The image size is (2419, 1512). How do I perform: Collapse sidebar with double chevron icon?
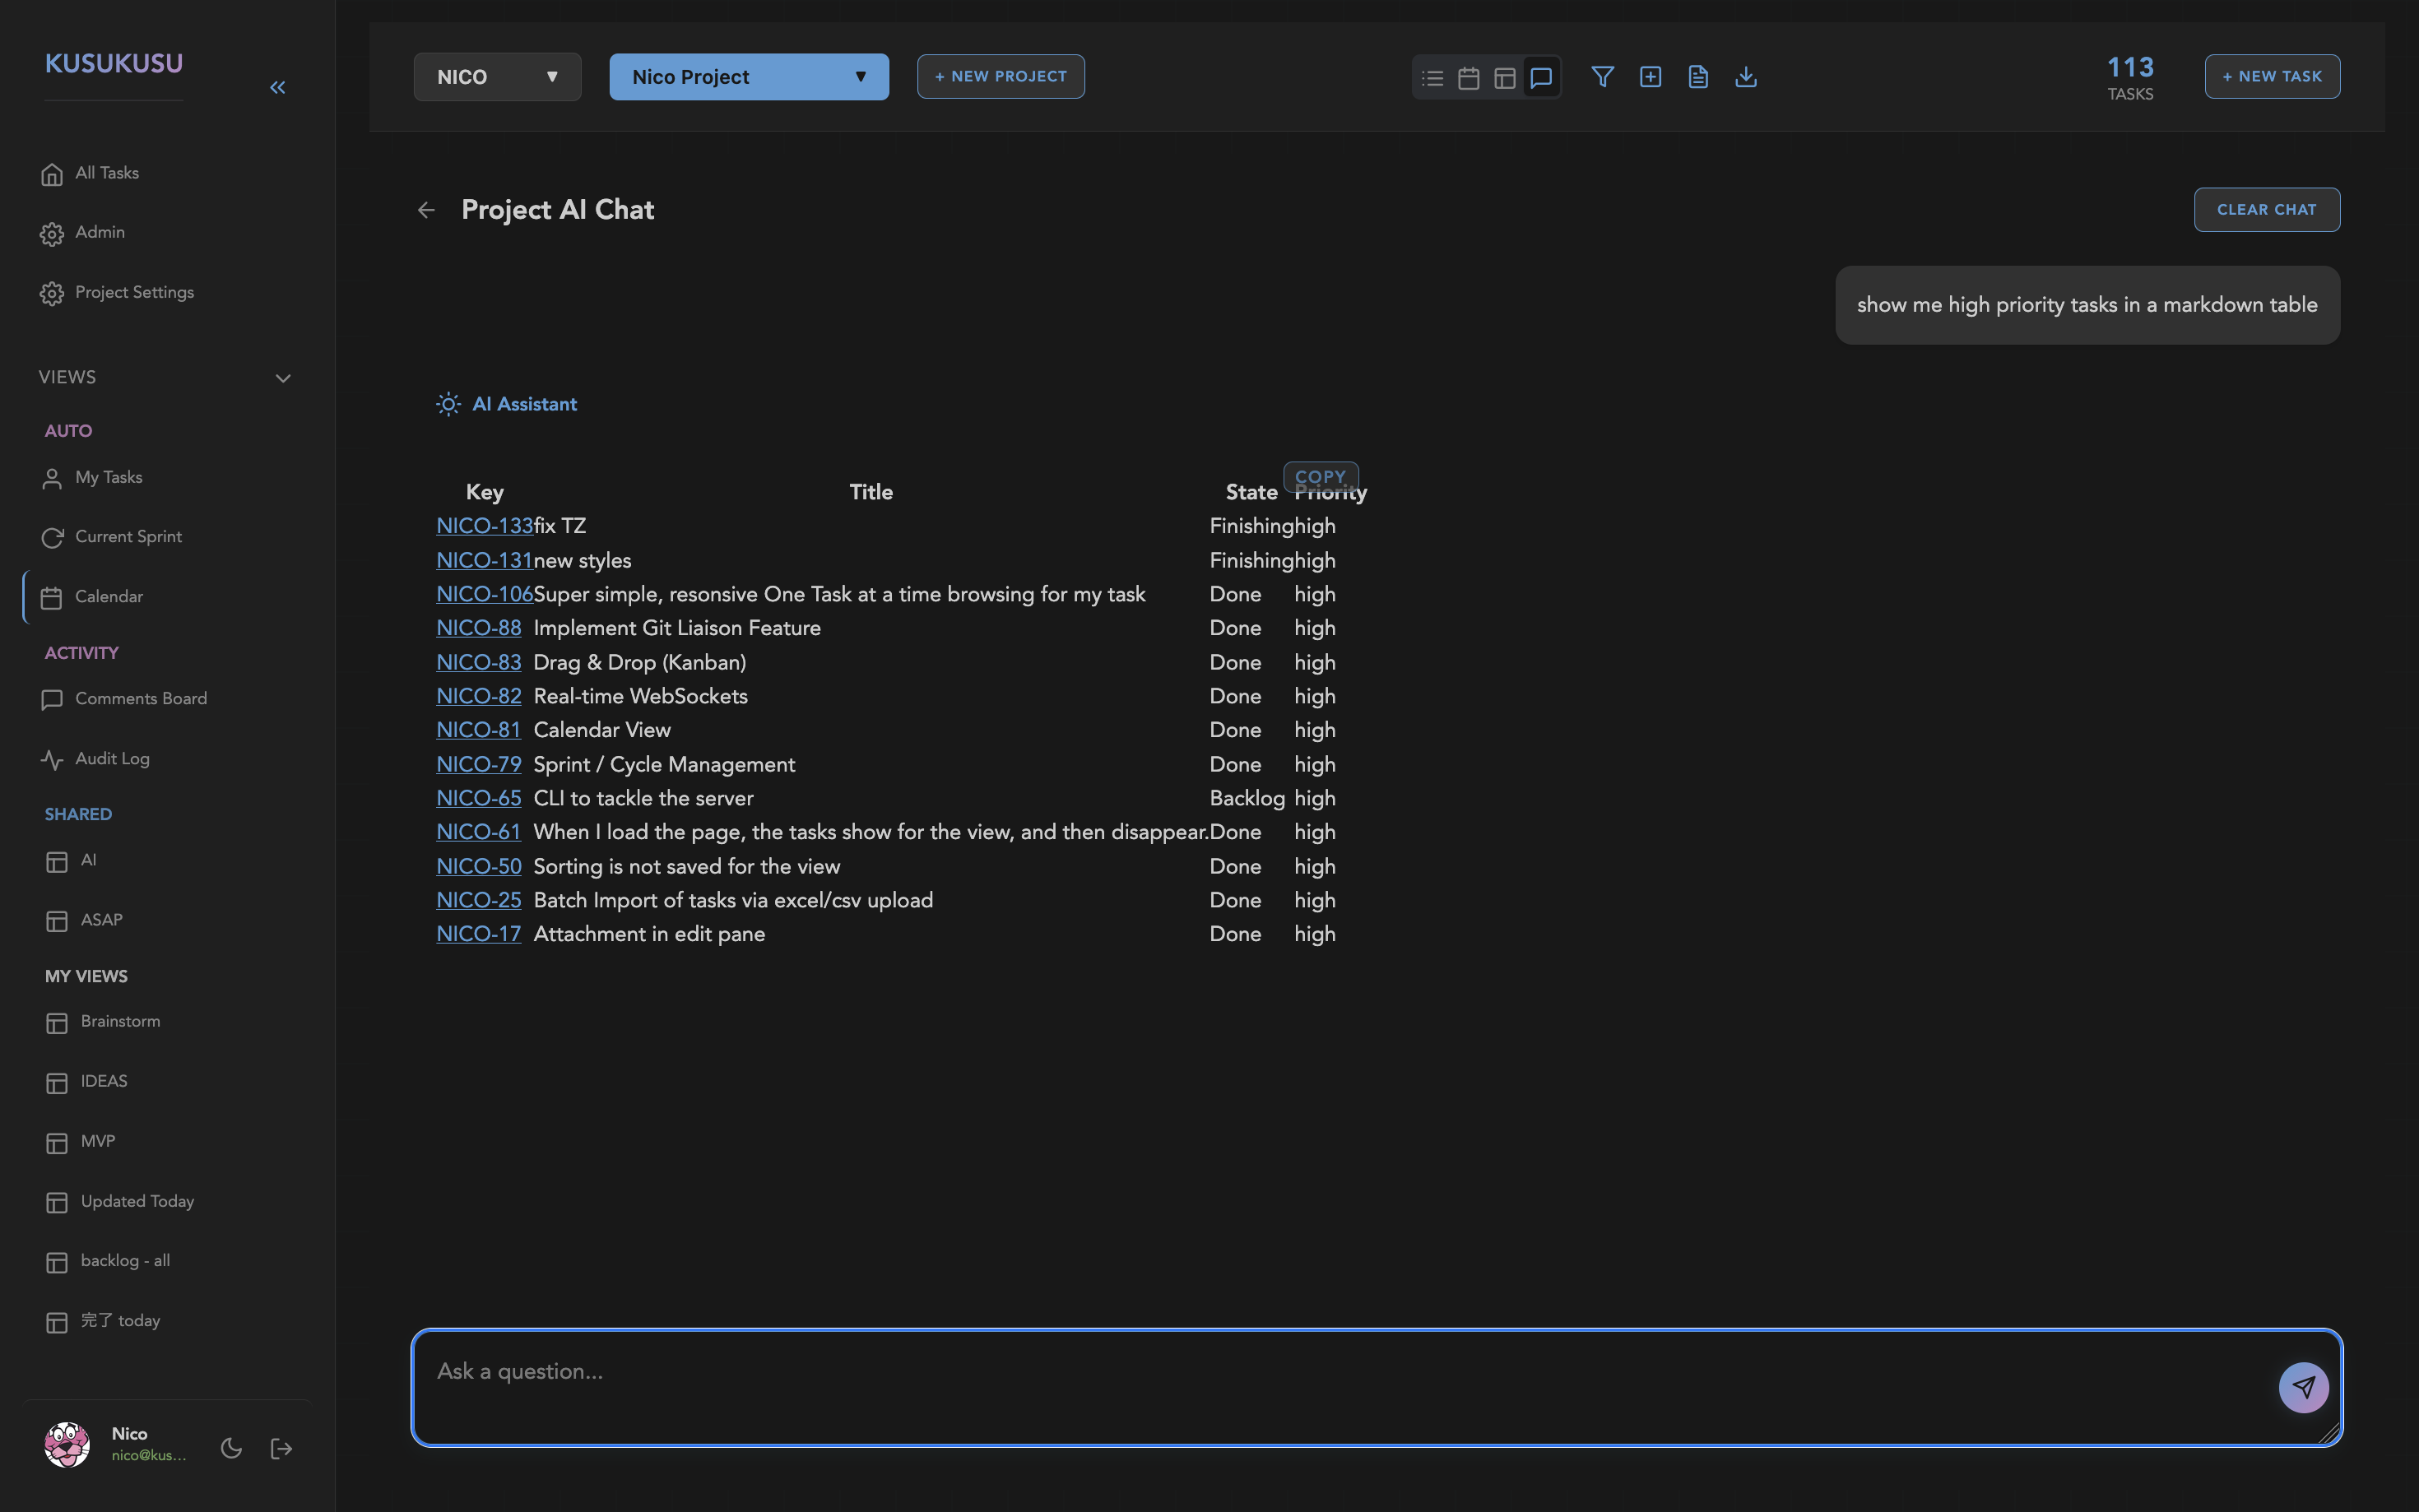[278, 88]
